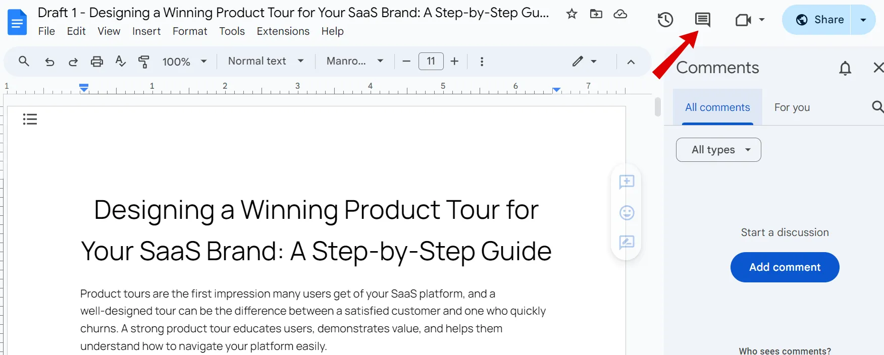The image size is (884, 355).
Task: Run spelling and grammar check
Action: point(120,62)
